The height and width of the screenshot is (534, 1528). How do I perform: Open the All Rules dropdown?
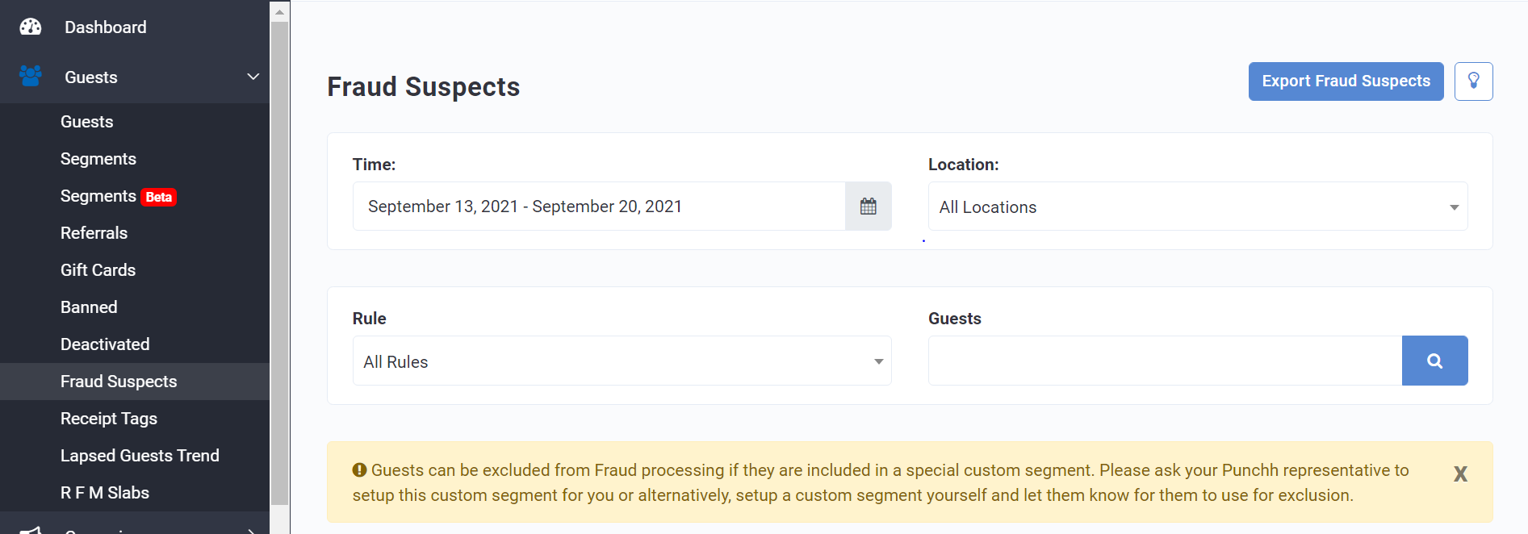[622, 361]
